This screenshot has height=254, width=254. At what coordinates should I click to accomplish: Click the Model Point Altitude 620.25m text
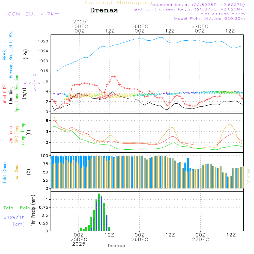(209, 19)
